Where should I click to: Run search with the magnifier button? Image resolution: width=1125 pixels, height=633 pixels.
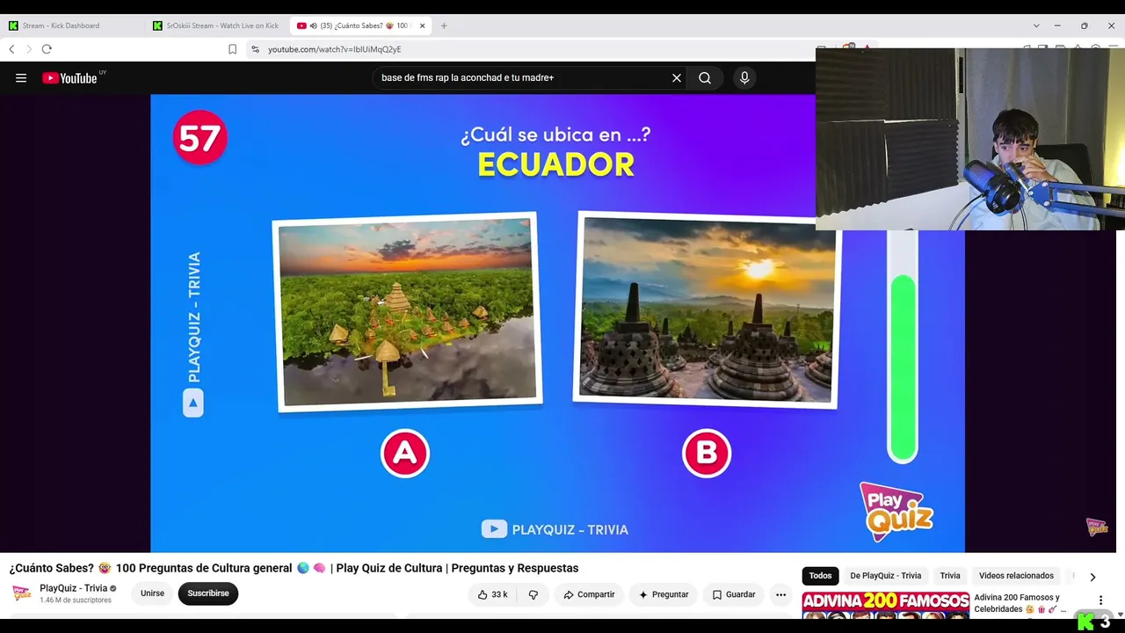(705, 78)
